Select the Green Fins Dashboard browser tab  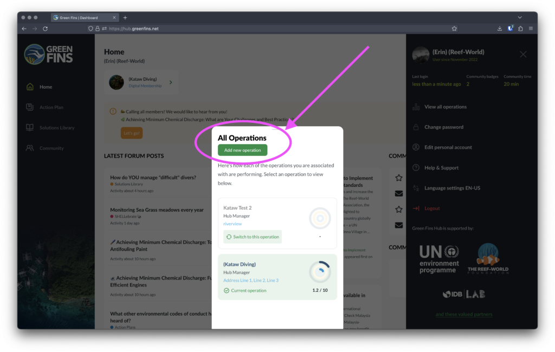coord(84,17)
